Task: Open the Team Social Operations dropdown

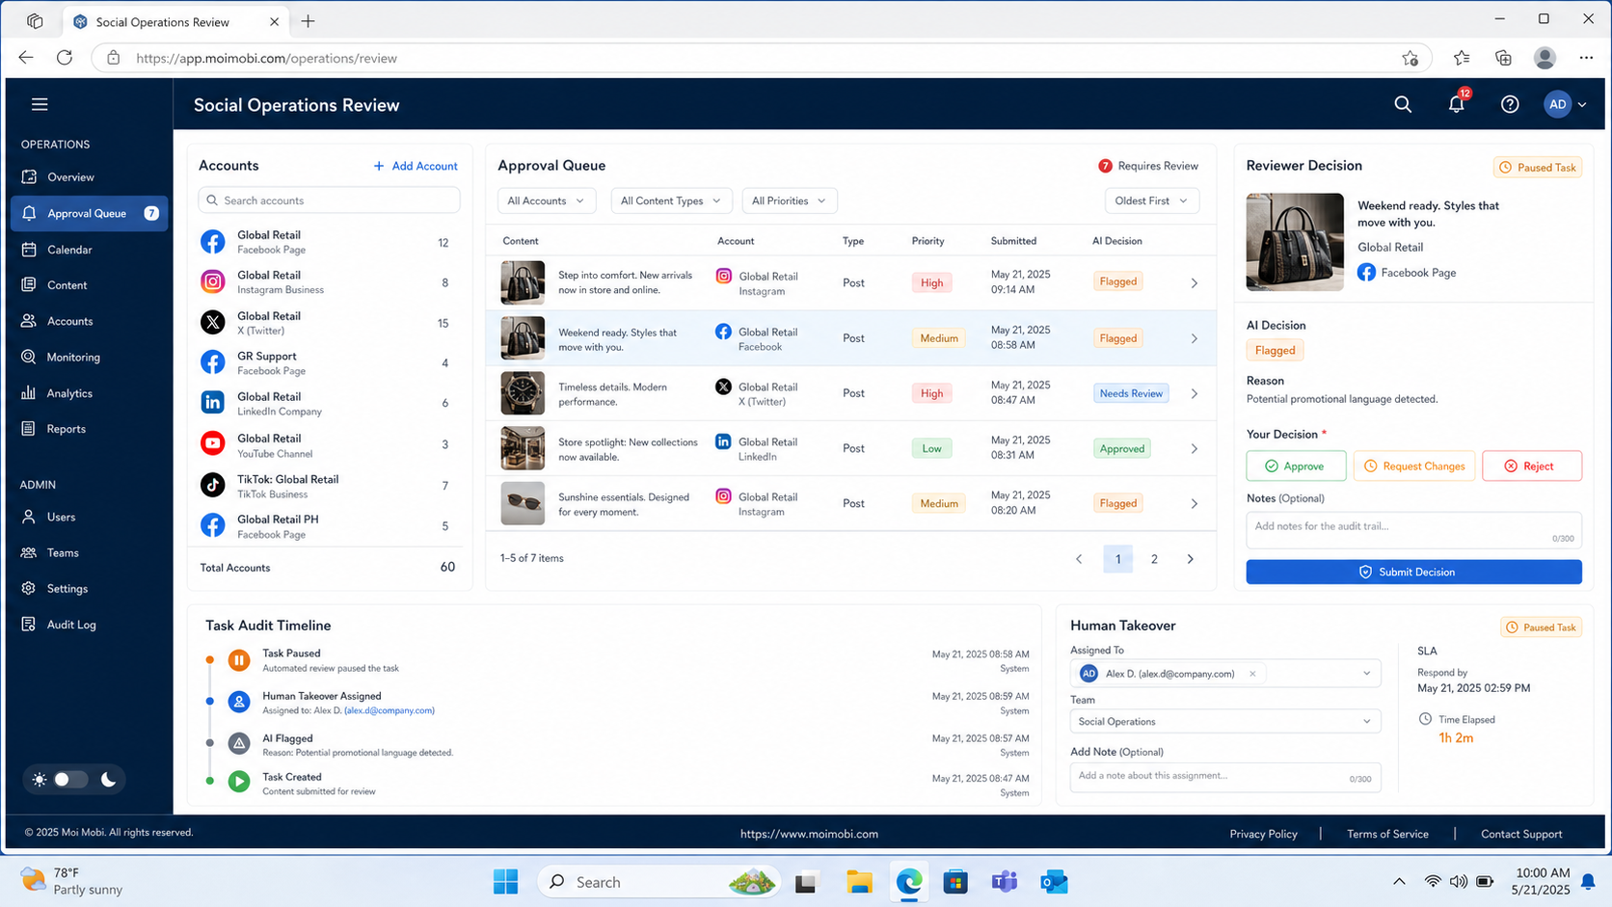Action: tap(1225, 721)
